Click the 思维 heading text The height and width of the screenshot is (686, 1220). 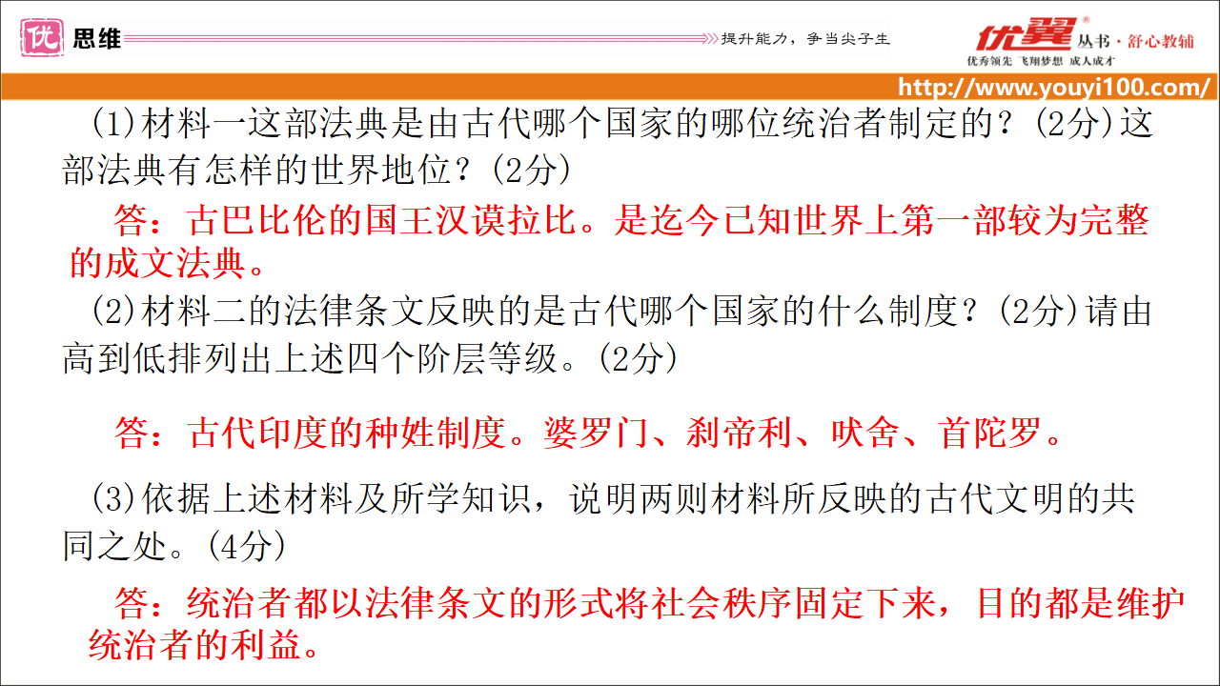[x=97, y=39]
